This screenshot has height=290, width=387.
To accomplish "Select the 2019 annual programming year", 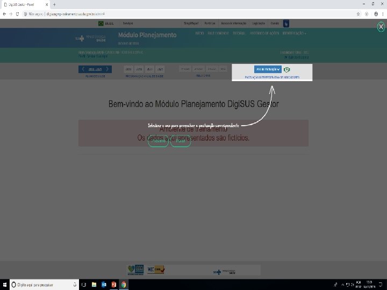I will (139, 69).
